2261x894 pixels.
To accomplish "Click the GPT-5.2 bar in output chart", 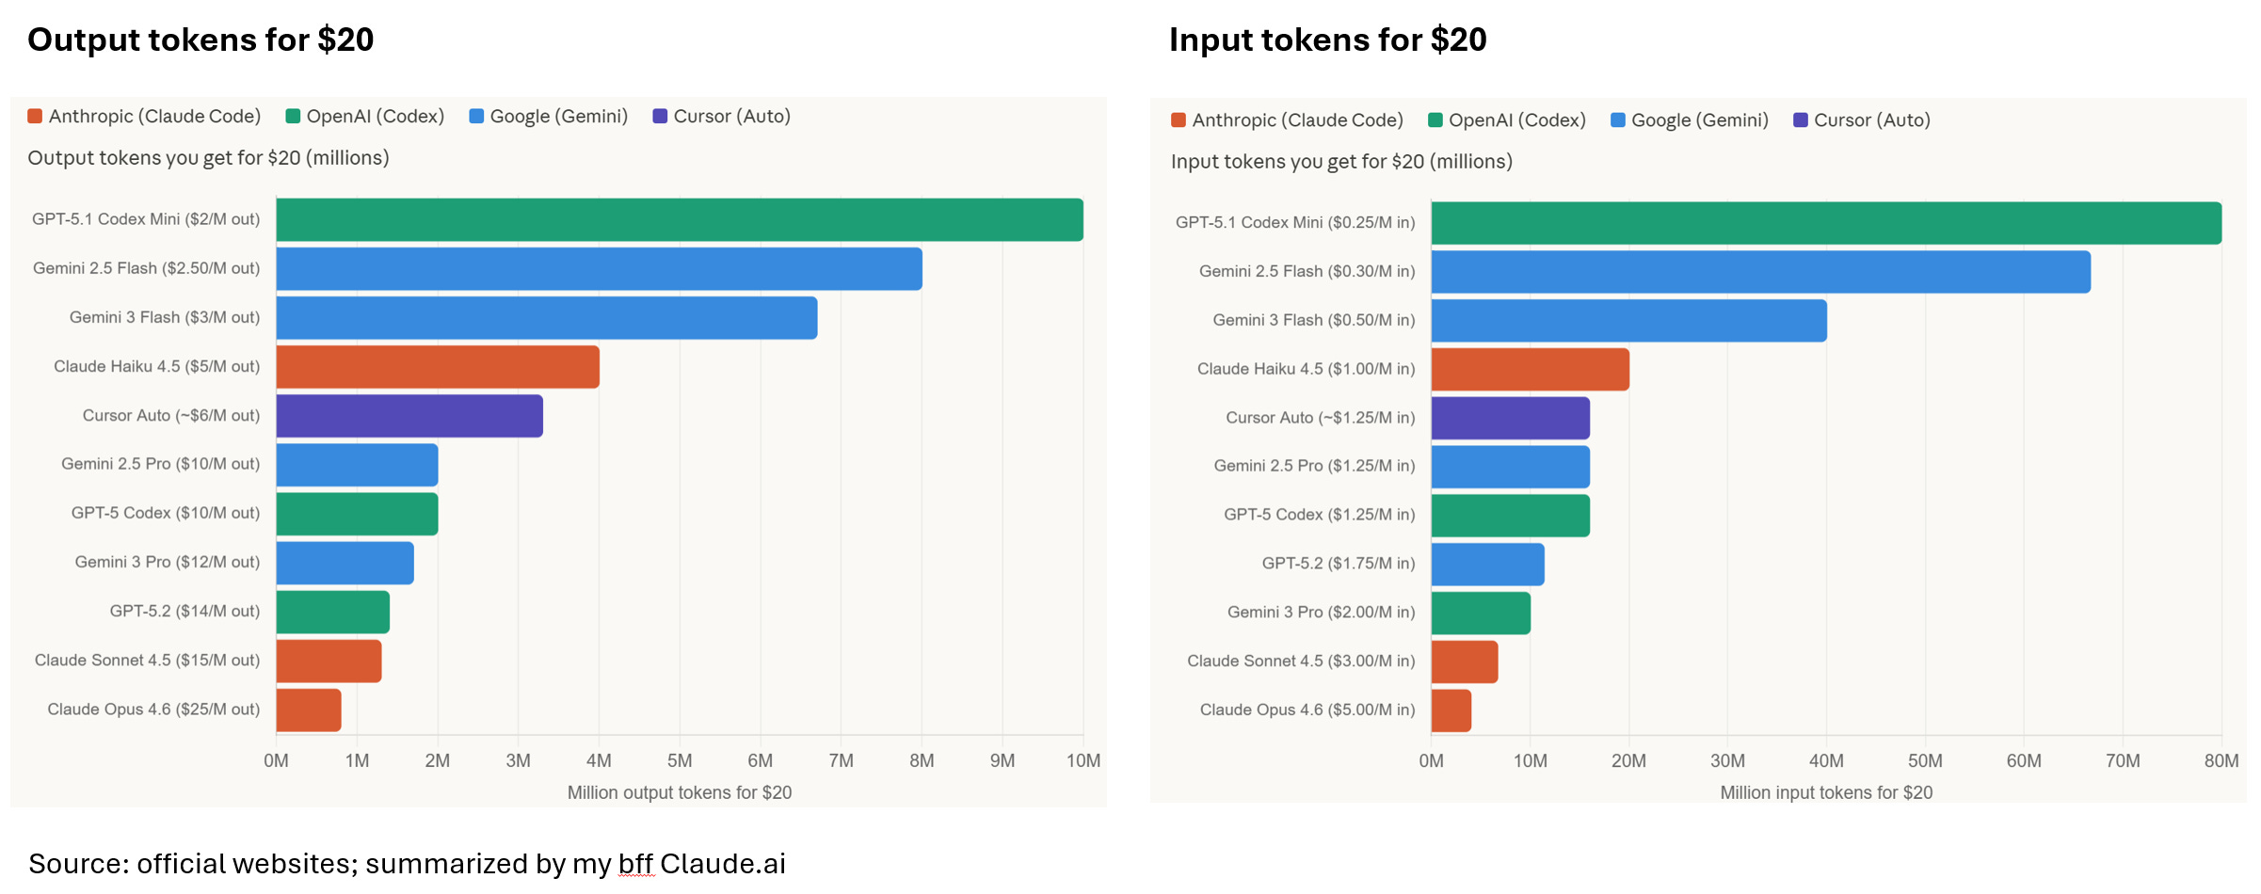I will [332, 613].
